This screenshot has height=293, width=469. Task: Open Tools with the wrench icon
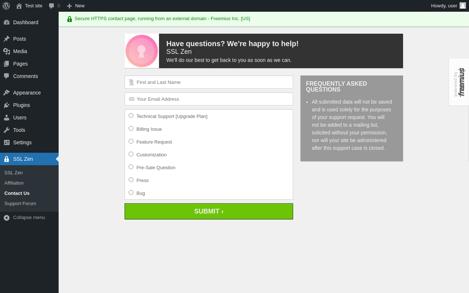coord(7,130)
